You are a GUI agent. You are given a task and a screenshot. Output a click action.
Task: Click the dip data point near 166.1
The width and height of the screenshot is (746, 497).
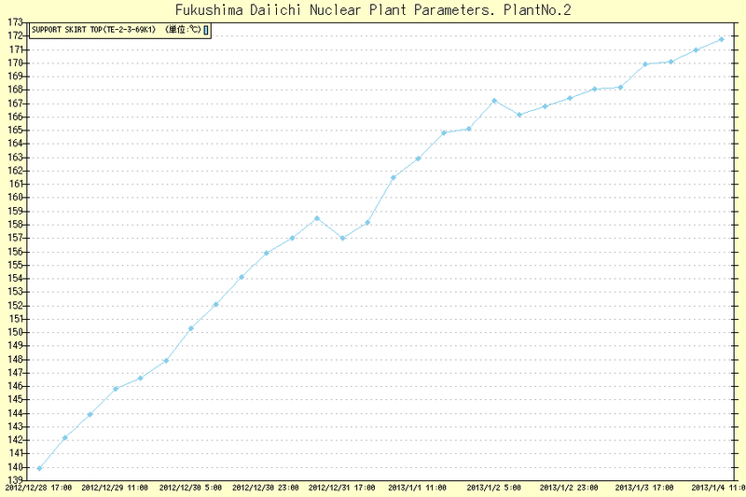(x=519, y=115)
